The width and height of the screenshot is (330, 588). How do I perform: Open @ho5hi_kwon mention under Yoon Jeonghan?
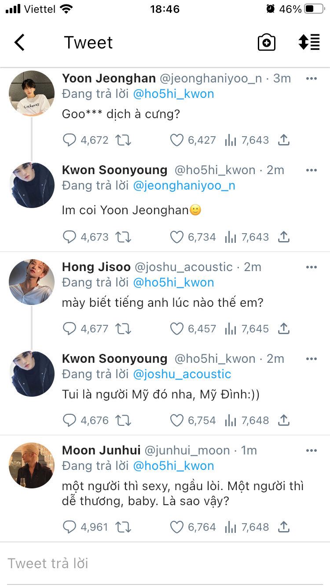173,94
